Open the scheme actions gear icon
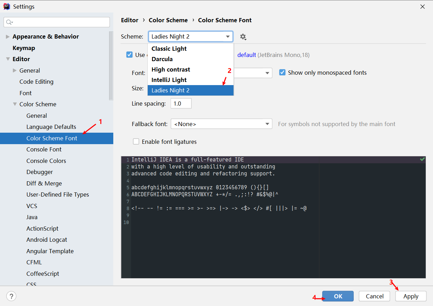Screen dimensions: 433x306 tap(243, 37)
